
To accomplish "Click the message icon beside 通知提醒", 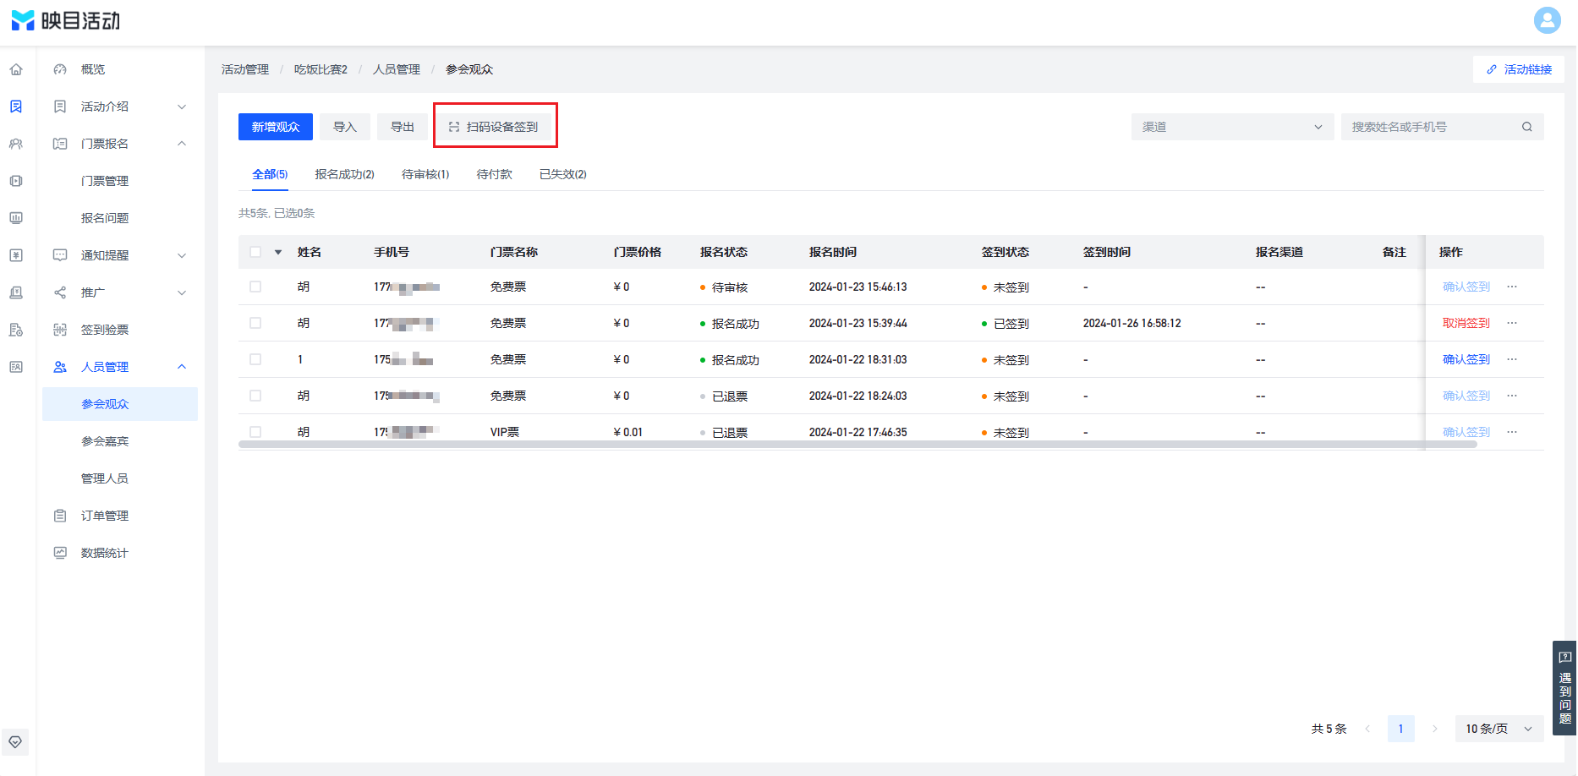I will tap(60, 255).
